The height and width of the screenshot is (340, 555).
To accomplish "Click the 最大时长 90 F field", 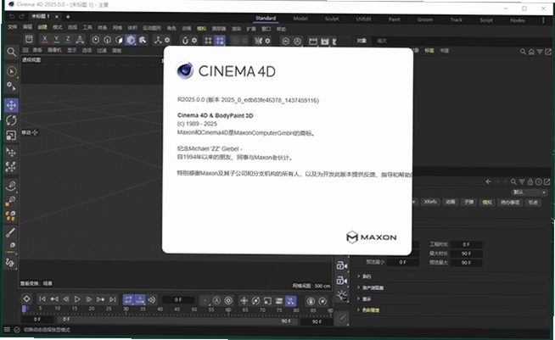I will pos(466,254).
